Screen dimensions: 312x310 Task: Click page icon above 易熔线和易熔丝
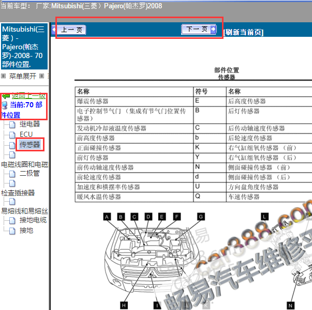[12, 202]
